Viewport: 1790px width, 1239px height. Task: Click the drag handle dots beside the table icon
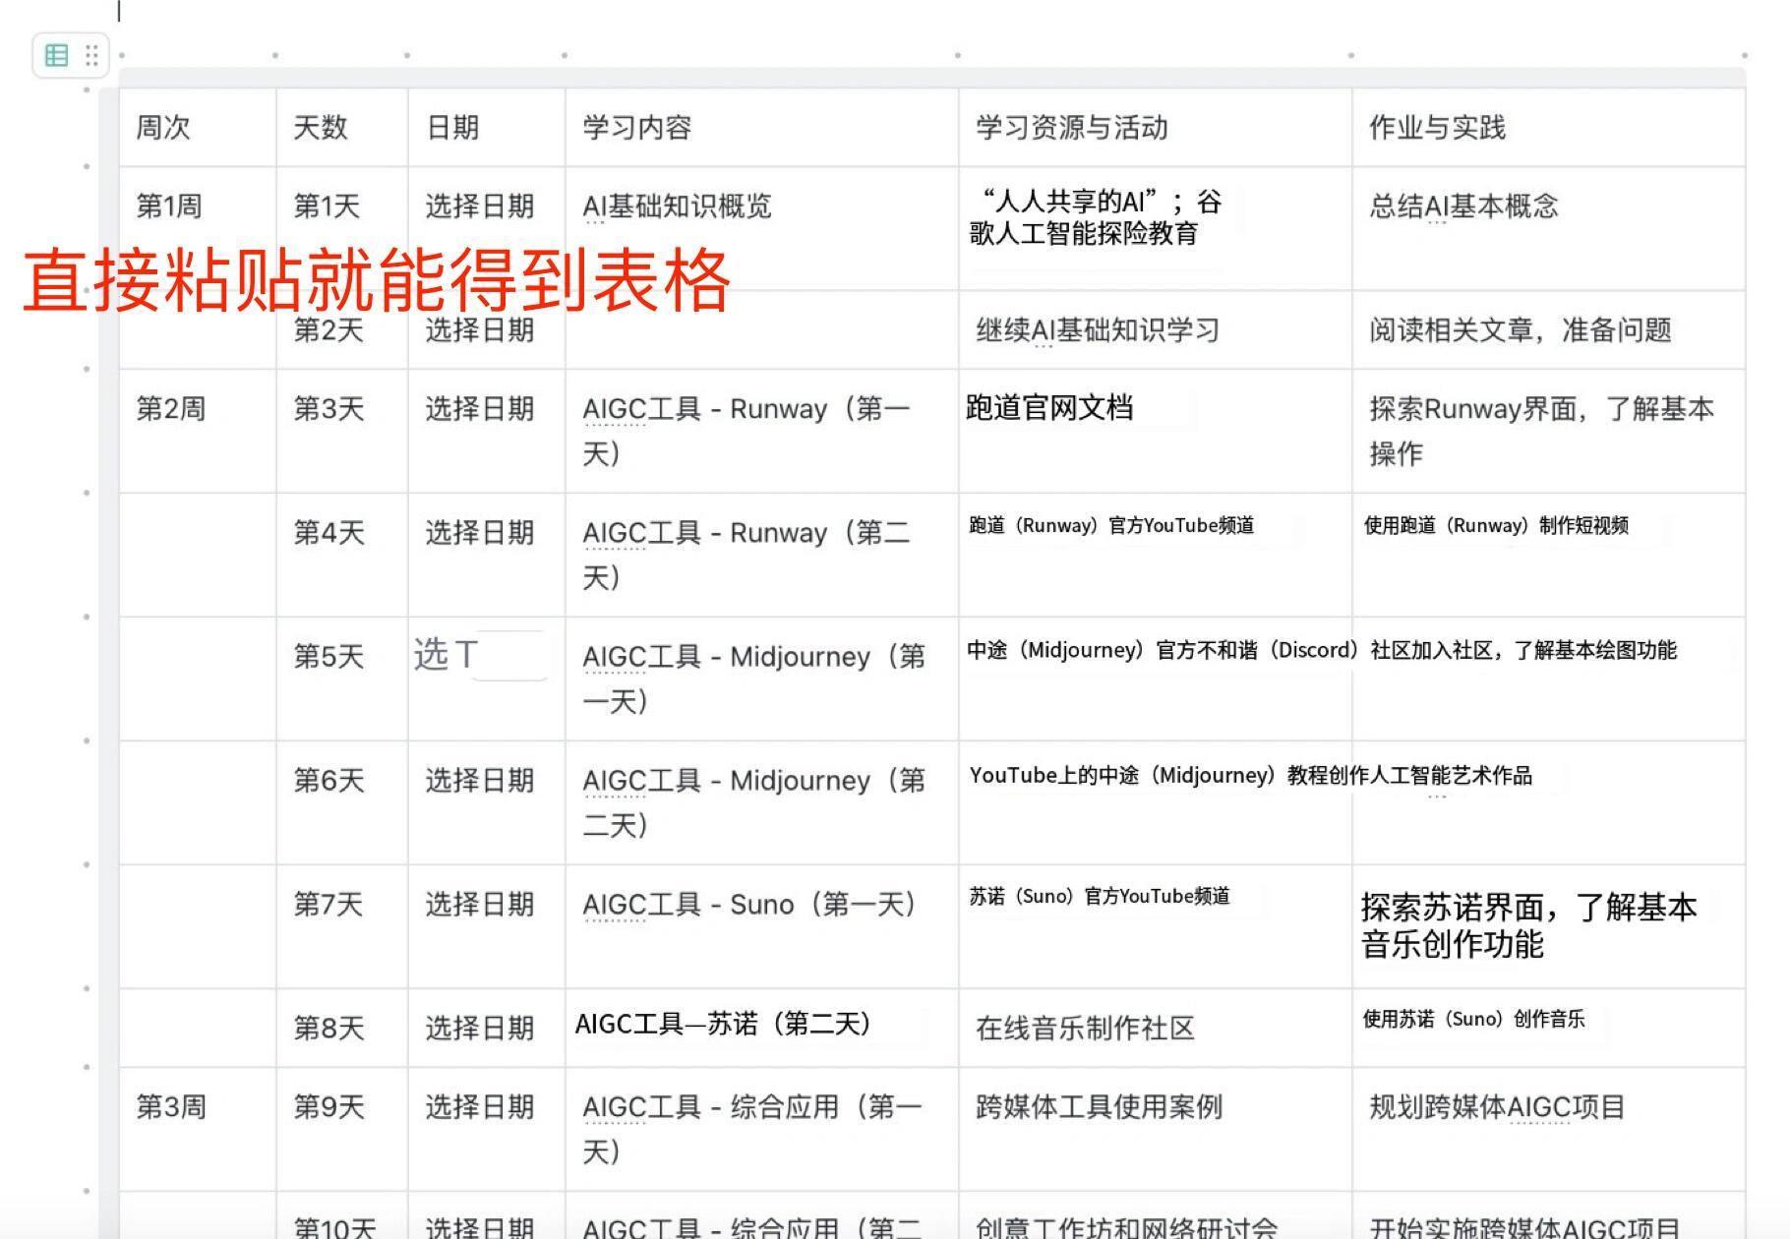(x=91, y=55)
